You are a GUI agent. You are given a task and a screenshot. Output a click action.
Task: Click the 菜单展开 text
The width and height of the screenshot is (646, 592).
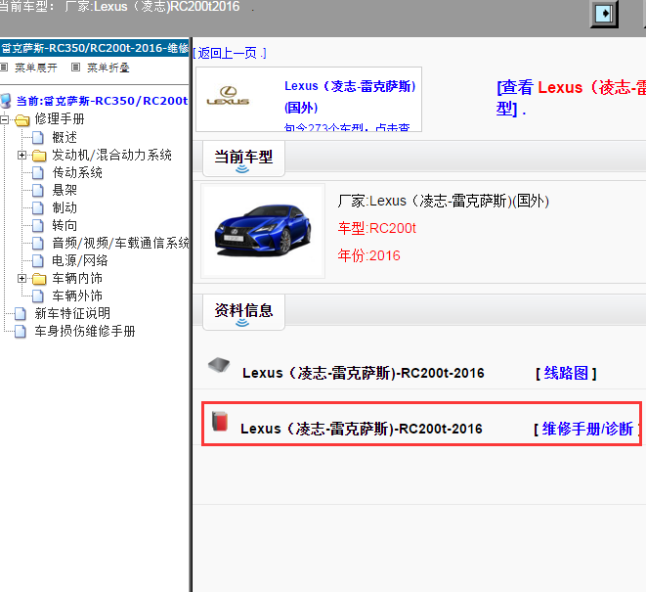click(36, 68)
